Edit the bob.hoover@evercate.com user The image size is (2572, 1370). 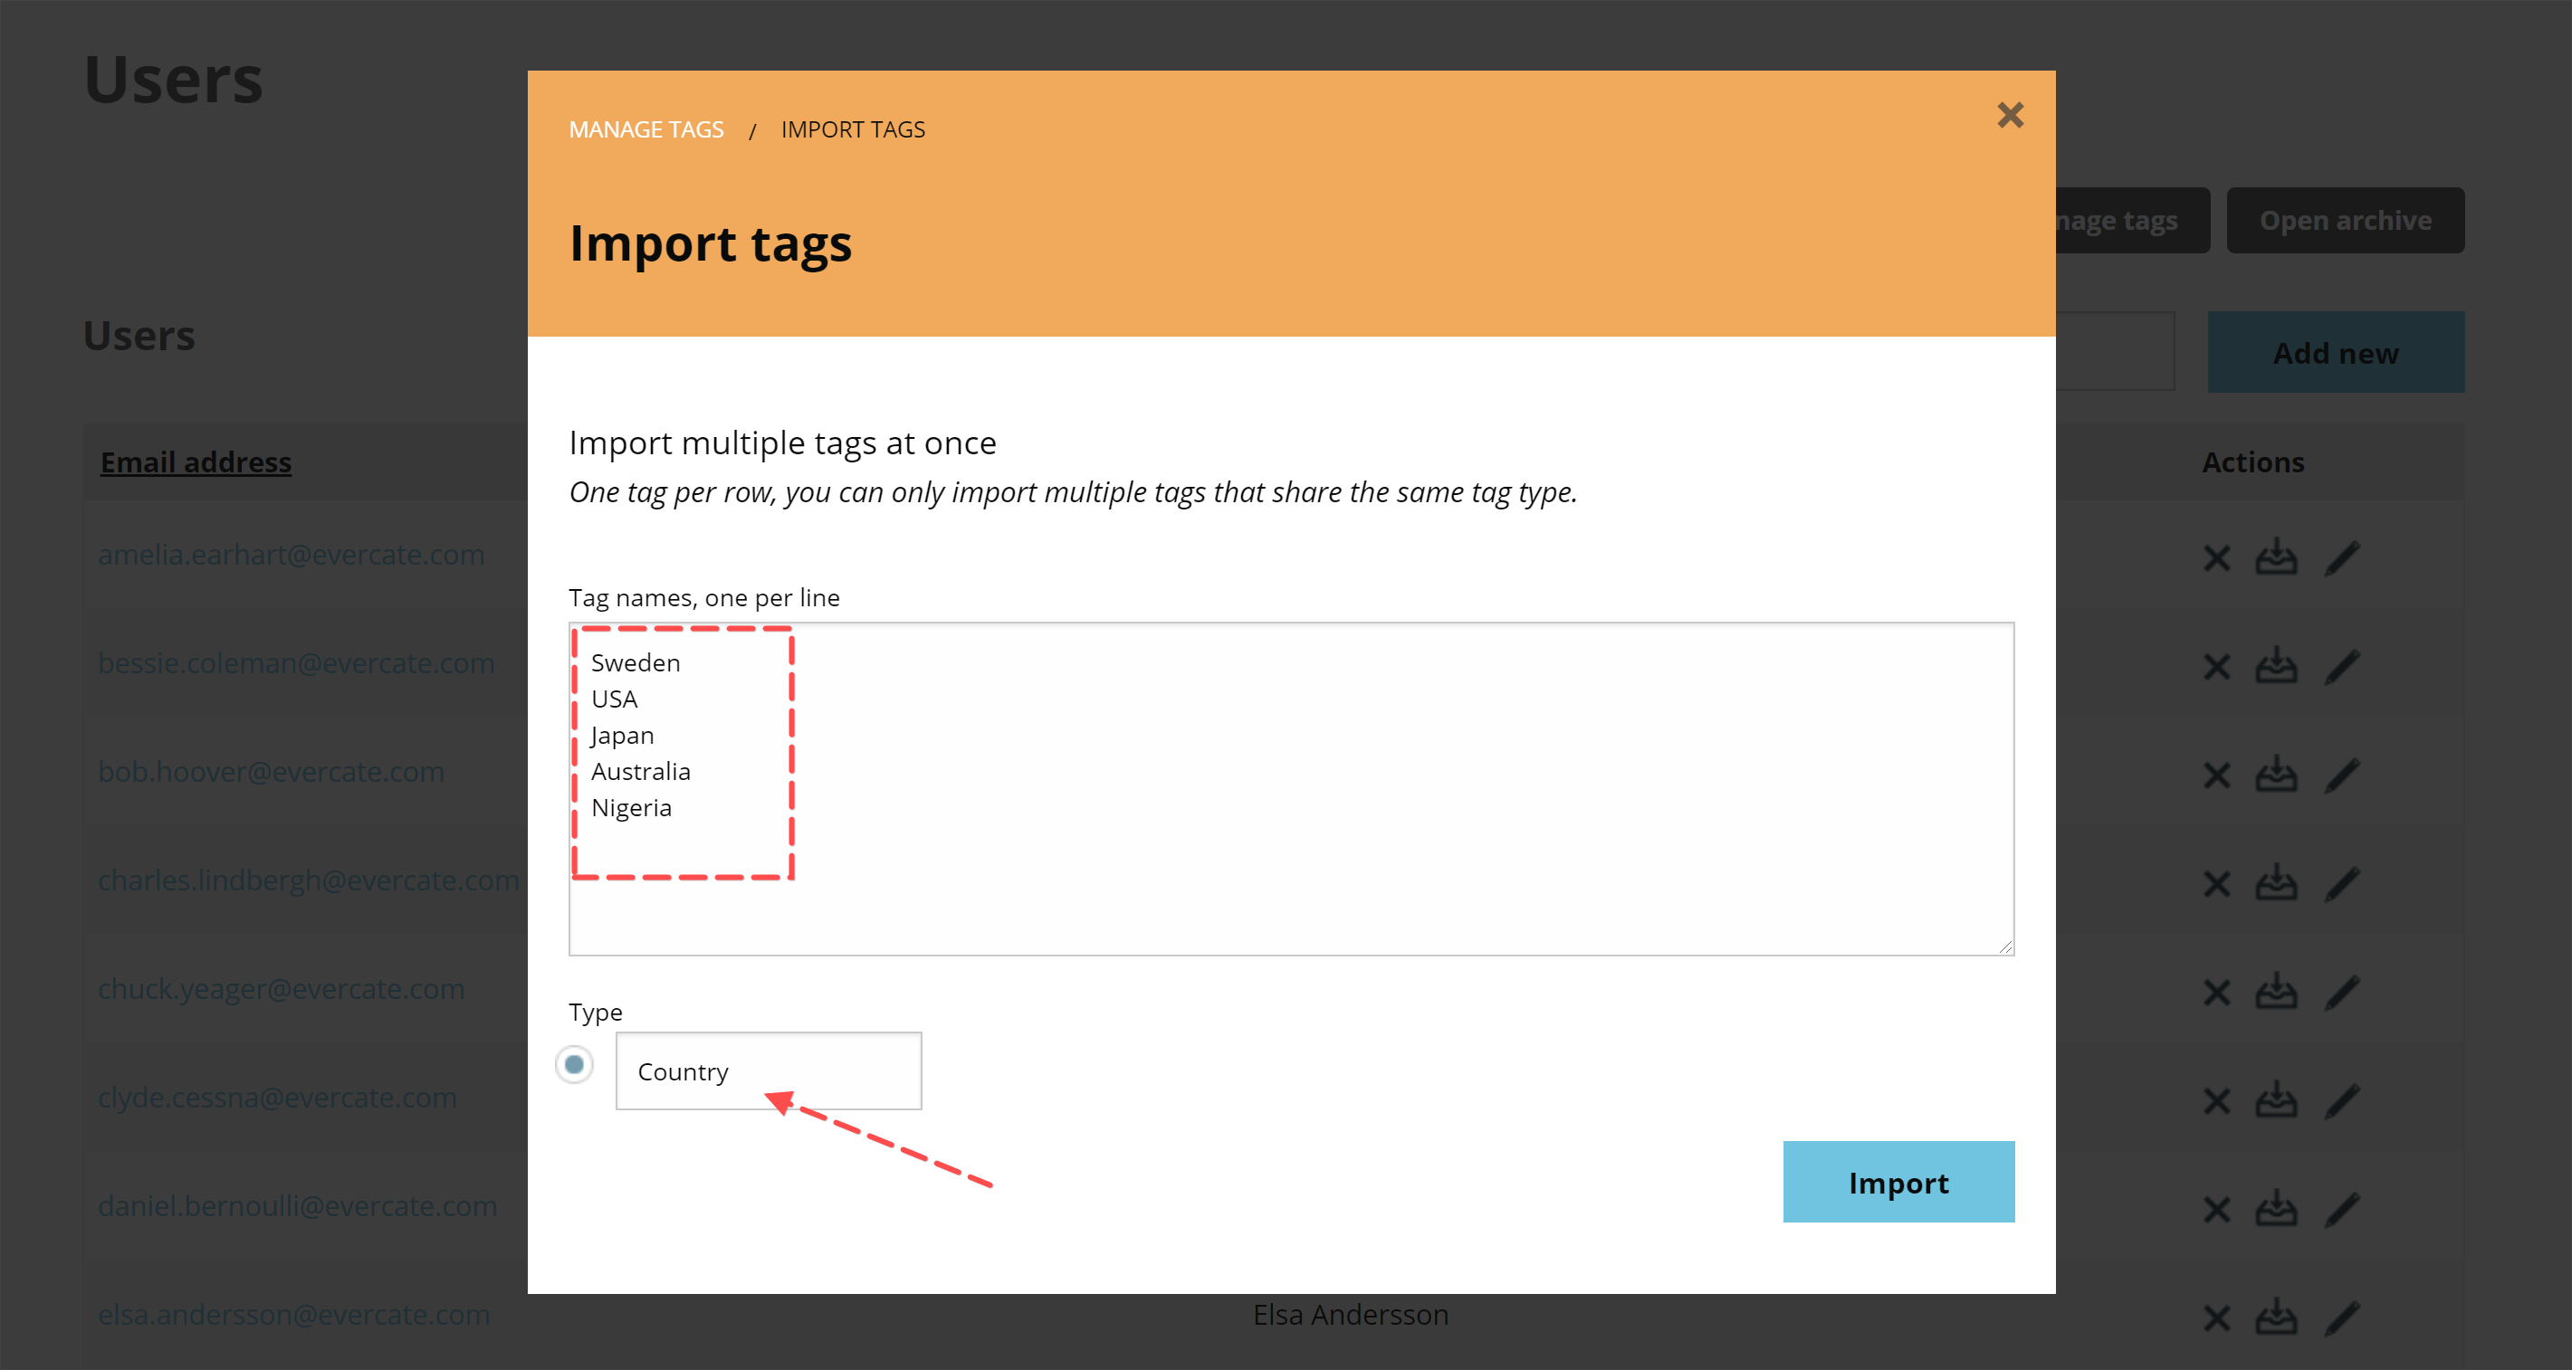coord(2345,775)
